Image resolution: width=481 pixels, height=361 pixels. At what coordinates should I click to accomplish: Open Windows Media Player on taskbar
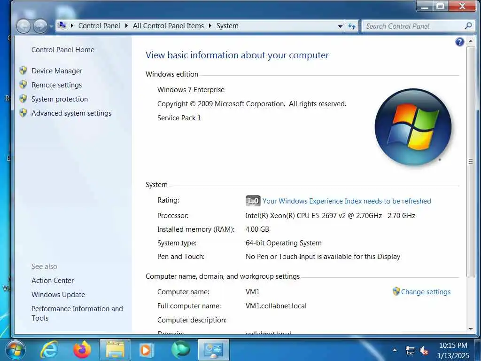coord(147,350)
